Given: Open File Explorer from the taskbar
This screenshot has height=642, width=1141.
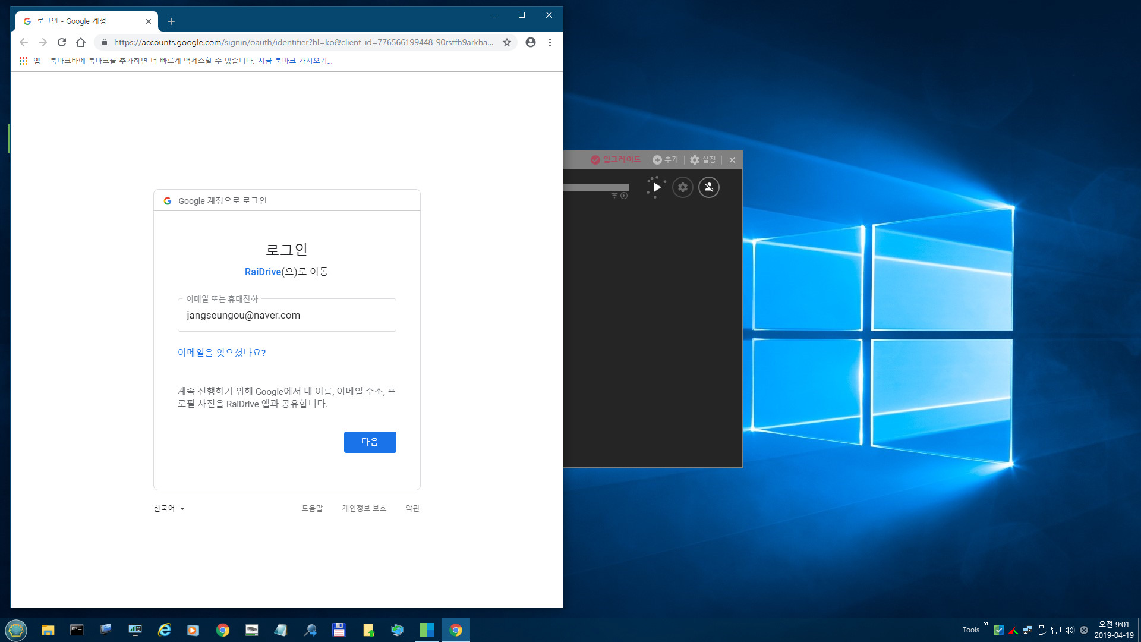Looking at the screenshot, I should pyautogui.click(x=48, y=630).
